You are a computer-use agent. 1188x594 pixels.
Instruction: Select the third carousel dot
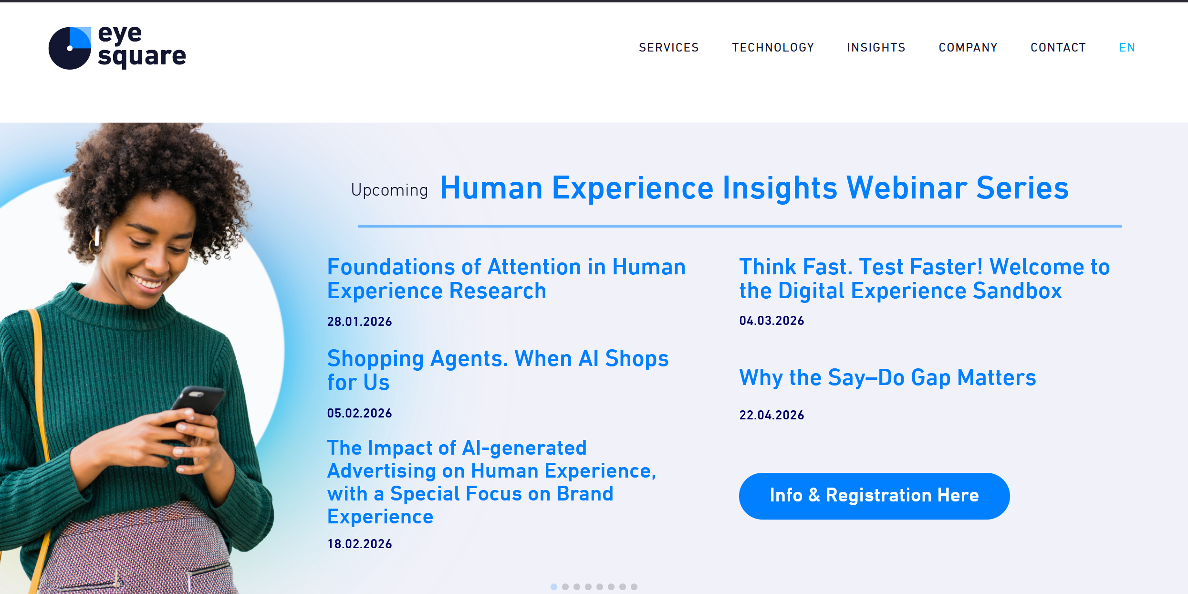click(576, 587)
